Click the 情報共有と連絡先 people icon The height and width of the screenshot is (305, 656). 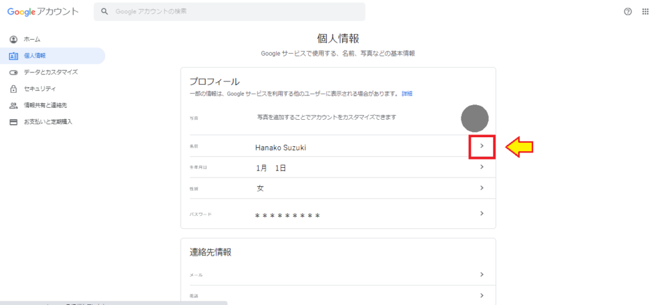pyautogui.click(x=13, y=105)
